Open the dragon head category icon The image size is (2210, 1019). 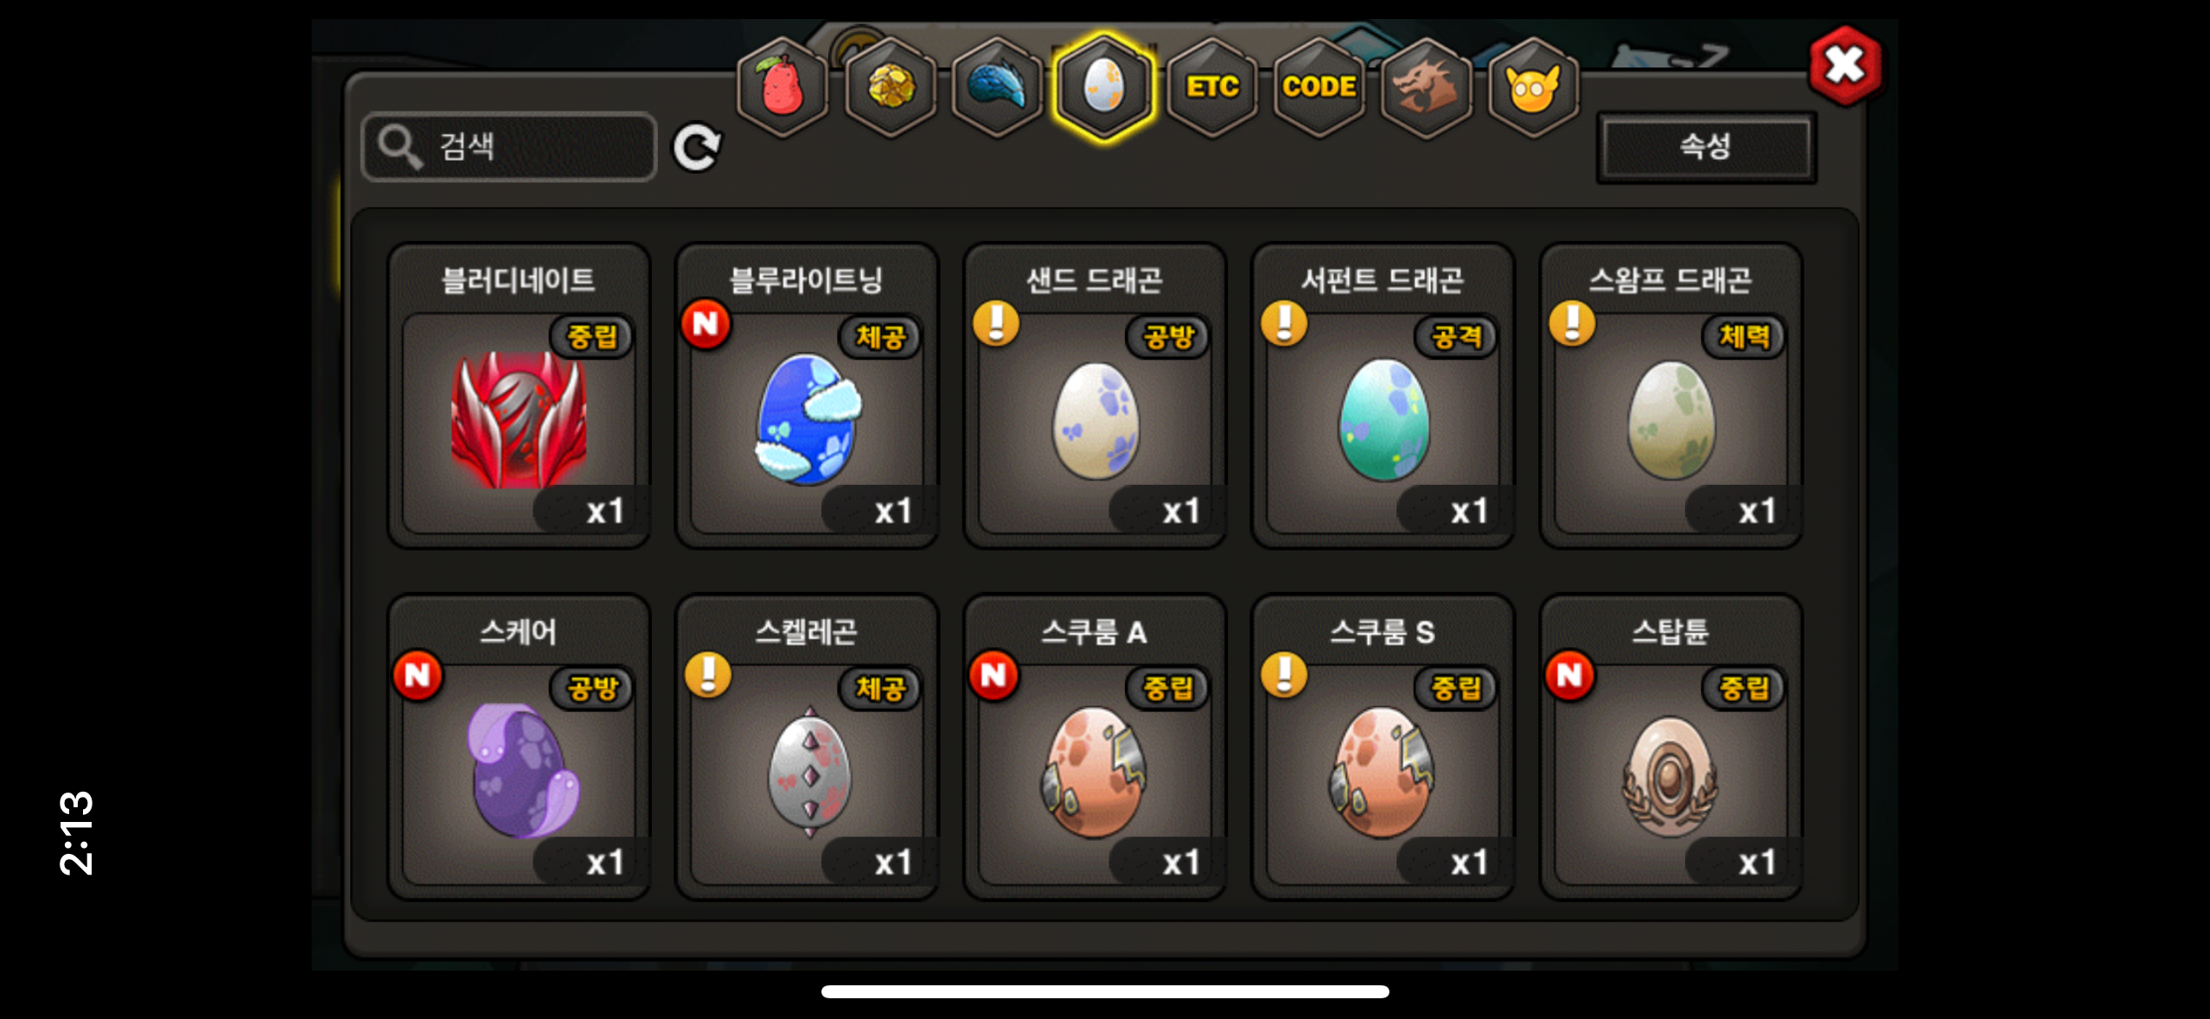pos(1426,86)
